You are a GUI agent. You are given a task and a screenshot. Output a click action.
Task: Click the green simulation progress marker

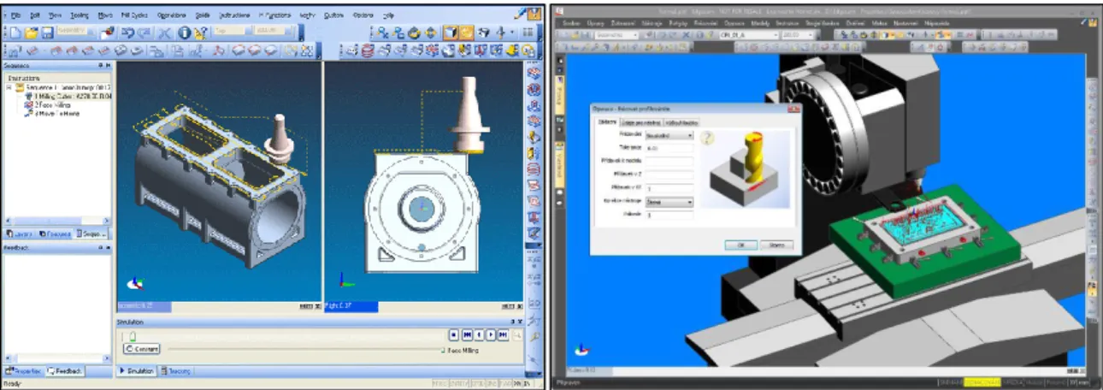pos(442,350)
